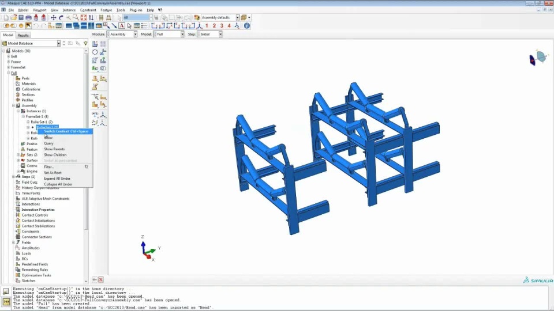Open the Viewport menu
This screenshot has width=554, height=311.
pyautogui.click(x=40, y=10)
